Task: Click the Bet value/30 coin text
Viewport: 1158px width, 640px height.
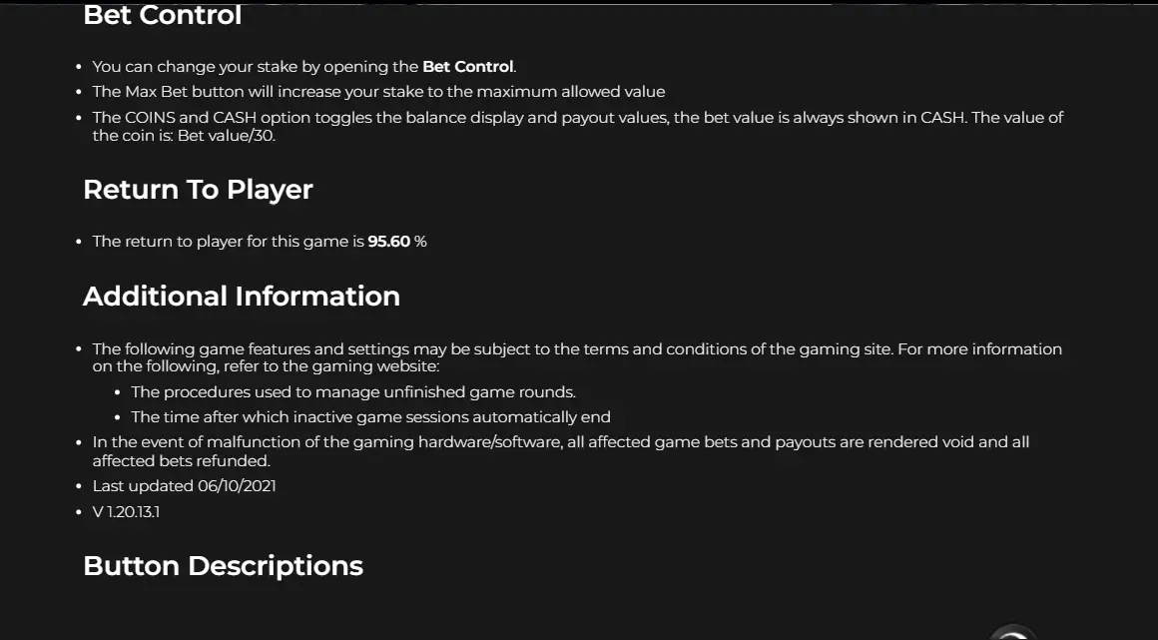Action: click(226, 136)
